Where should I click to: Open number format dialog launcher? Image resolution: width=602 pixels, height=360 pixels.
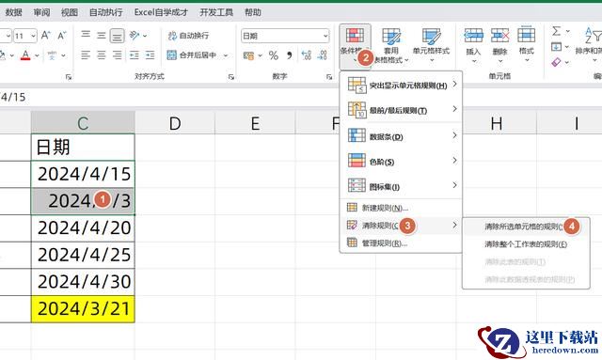[x=329, y=77]
